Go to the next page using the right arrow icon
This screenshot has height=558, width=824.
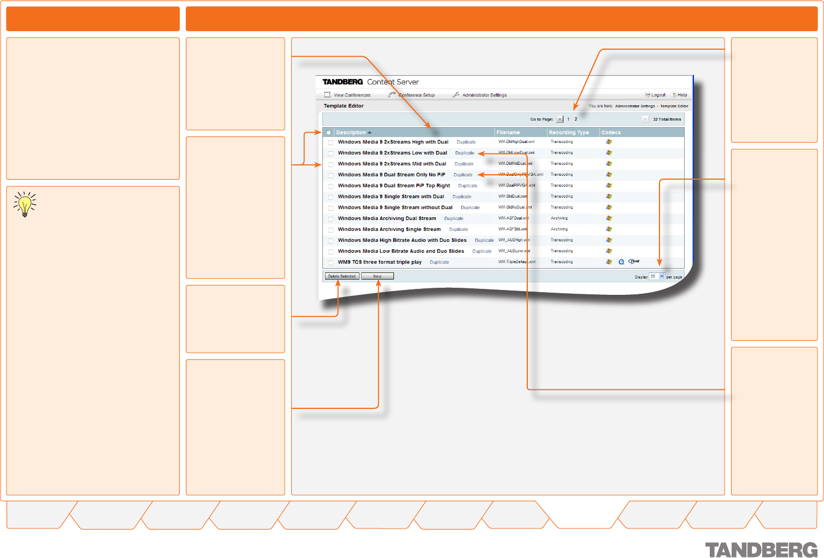pyautogui.click(x=645, y=119)
